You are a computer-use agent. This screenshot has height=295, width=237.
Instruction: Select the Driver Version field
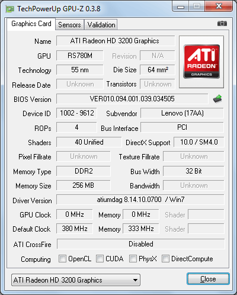click(140, 200)
